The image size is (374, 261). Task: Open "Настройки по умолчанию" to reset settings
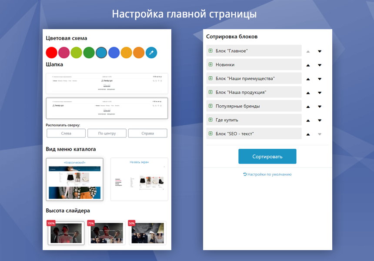coord(268,174)
